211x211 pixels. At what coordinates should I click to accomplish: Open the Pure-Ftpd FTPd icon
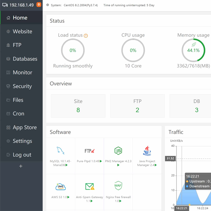tap(89, 151)
